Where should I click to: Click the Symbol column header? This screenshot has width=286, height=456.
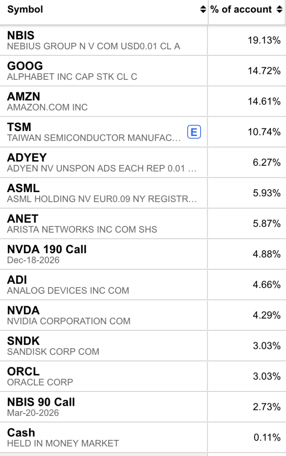(x=25, y=9)
